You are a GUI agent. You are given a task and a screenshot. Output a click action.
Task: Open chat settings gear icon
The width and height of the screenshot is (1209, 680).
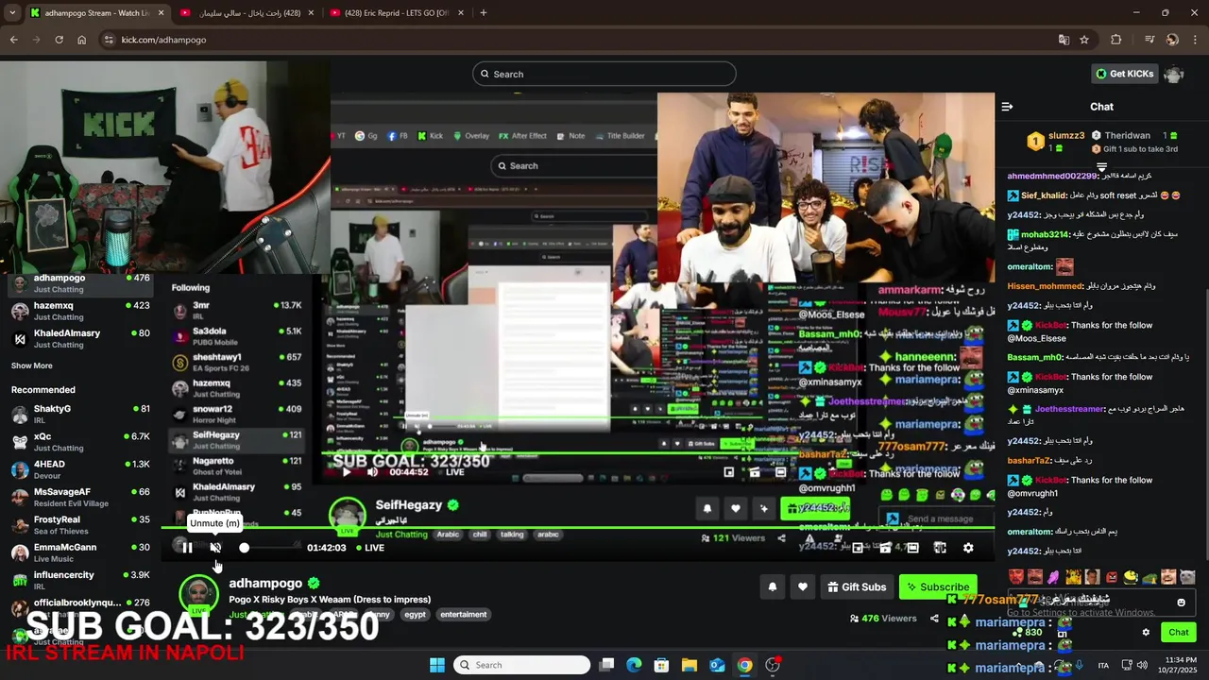[x=1146, y=633]
